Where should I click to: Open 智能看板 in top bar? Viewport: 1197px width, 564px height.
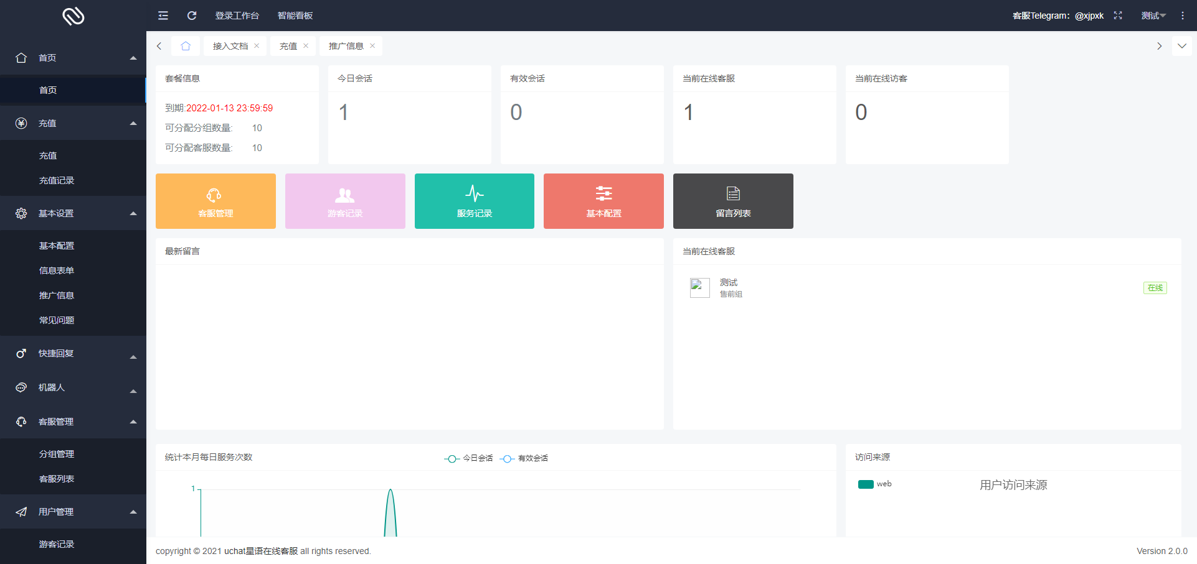(295, 16)
